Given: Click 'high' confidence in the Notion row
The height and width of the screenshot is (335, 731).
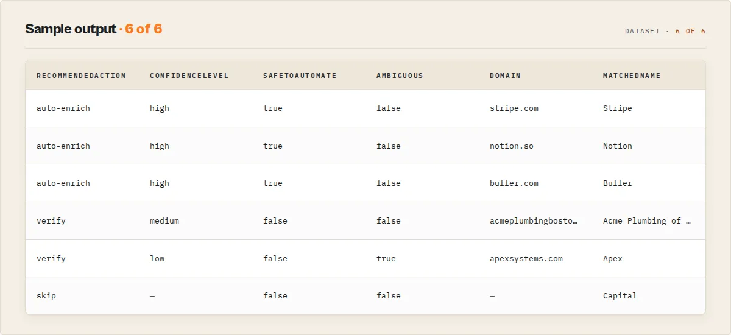Looking at the screenshot, I should (160, 146).
